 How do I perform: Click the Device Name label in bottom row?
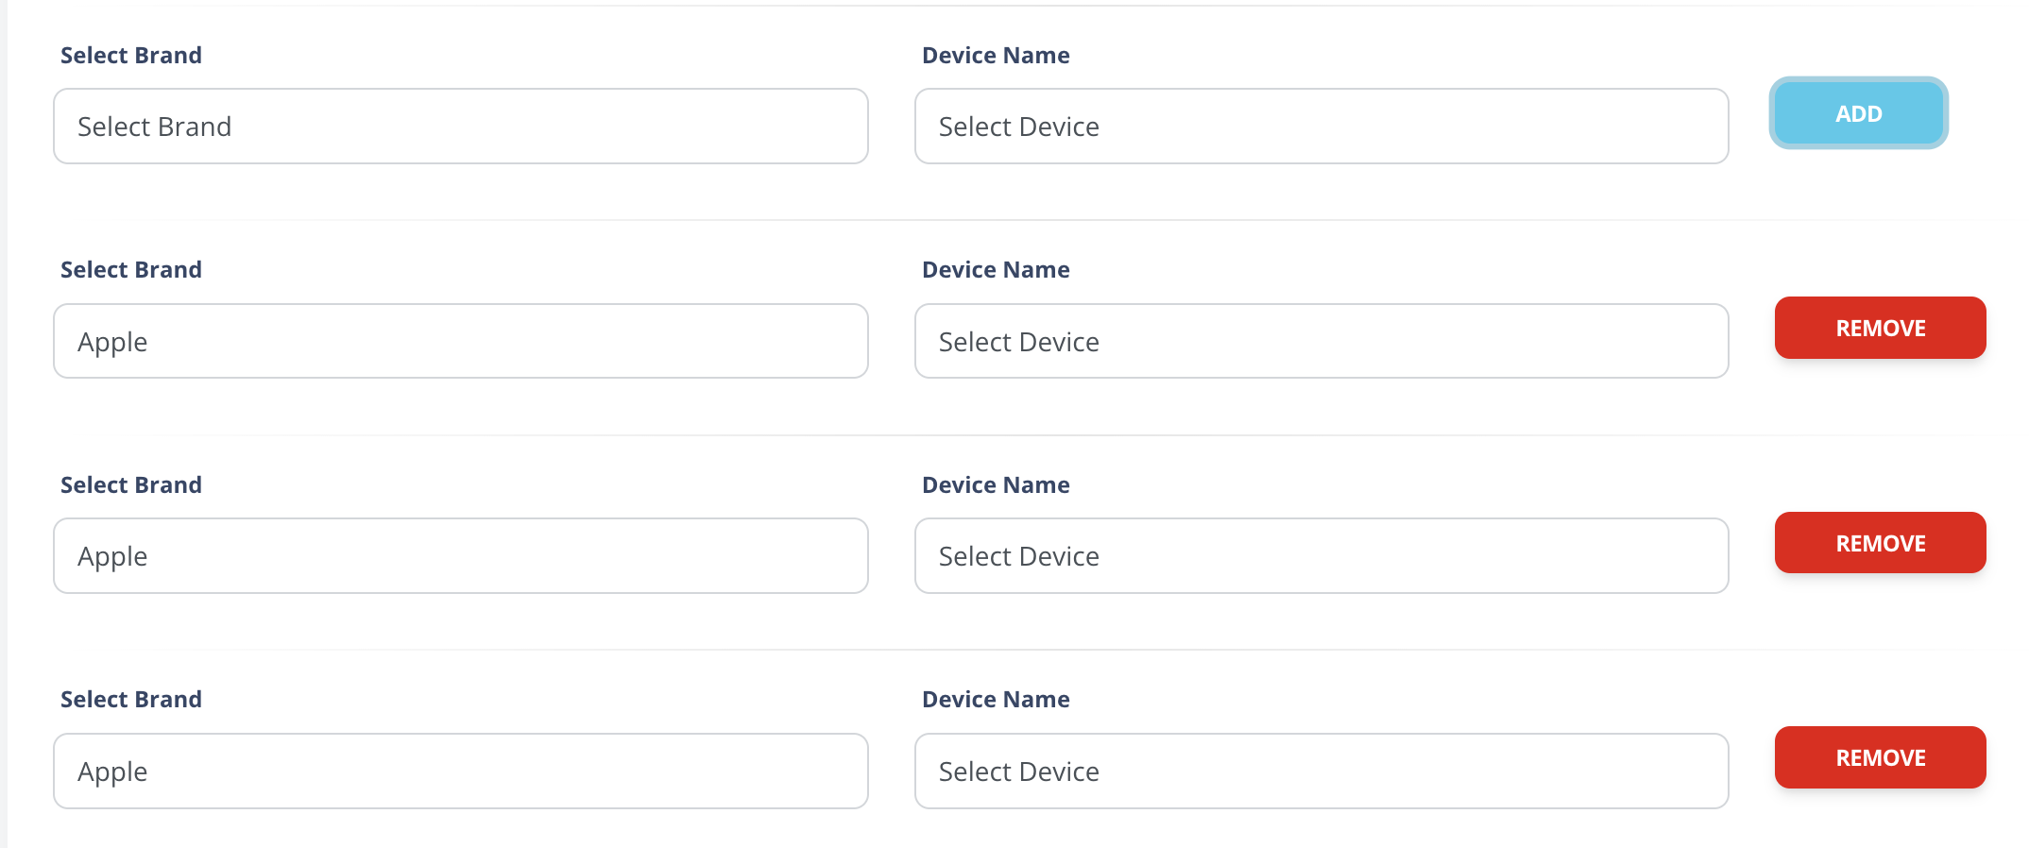point(996,700)
